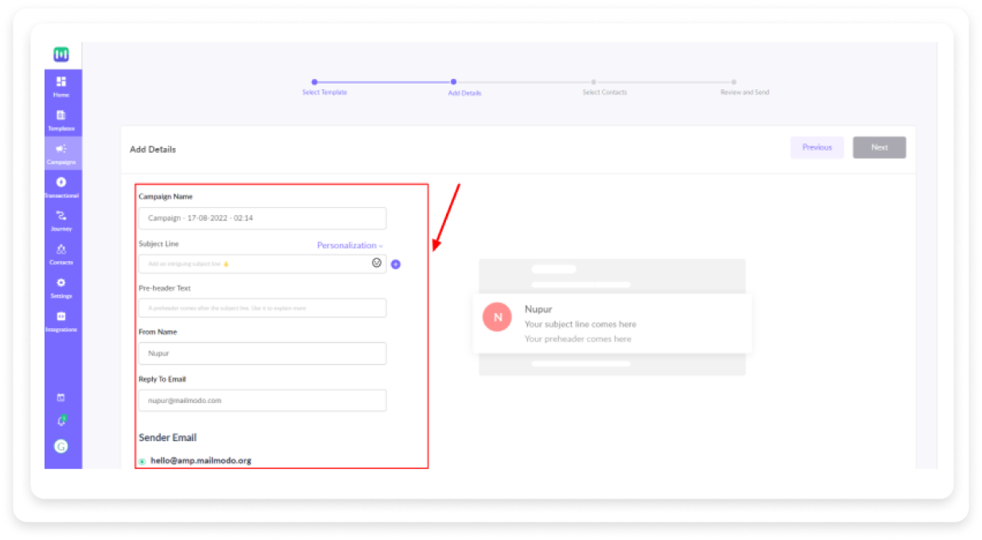Click the Nupur inbox preview card
Viewport: 982px width, 540px height.
(612, 323)
